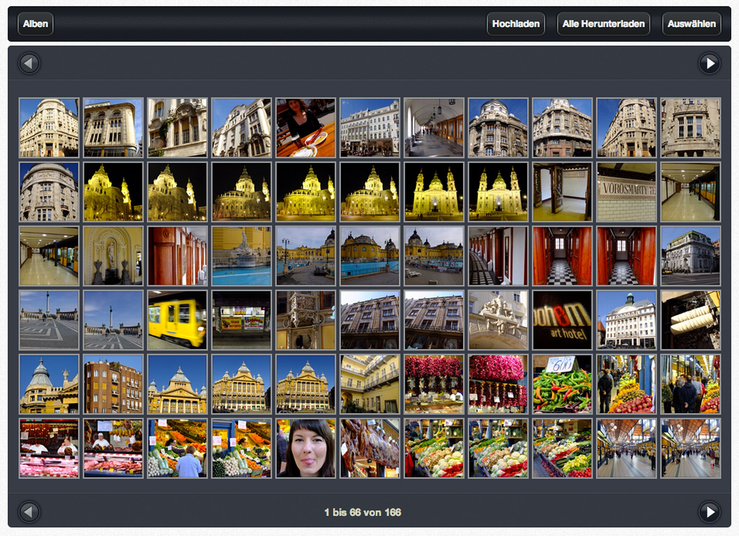This screenshot has height=536, width=739.
Task: Open the arched corridor with lamps photo
Action: [x=434, y=128]
